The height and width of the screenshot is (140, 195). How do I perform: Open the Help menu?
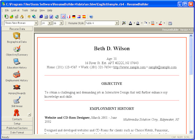[50, 10]
